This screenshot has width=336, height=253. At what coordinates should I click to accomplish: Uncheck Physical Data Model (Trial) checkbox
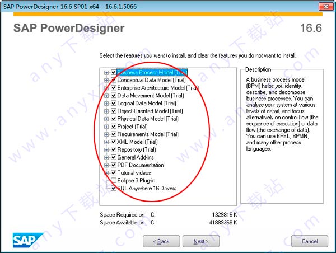(x=114, y=119)
